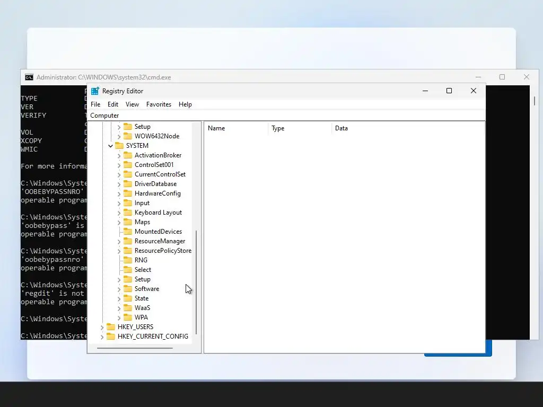The image size is (543, 407).
Task: Select the SYSTEM folder icon
Action: pyautogui.click(x=119, y=146)
